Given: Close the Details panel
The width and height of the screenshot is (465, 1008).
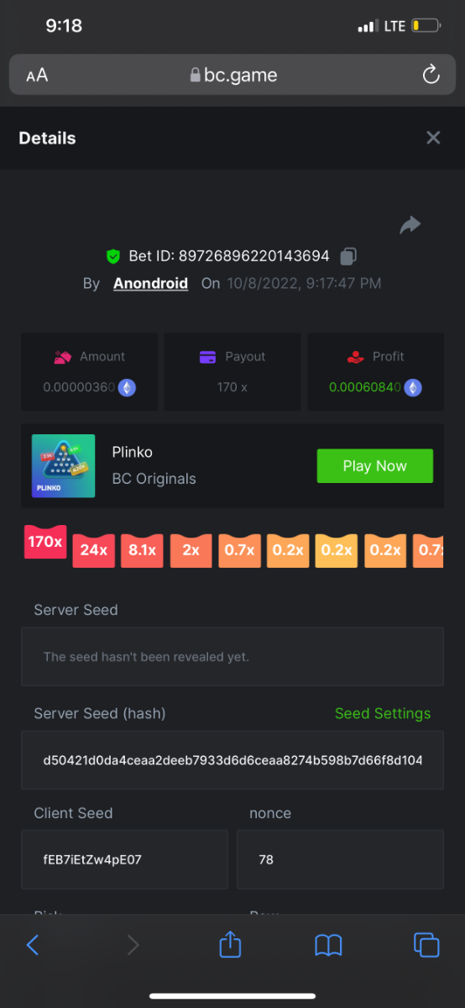Looking at the screenshot, I should click(x=433, y=138).
